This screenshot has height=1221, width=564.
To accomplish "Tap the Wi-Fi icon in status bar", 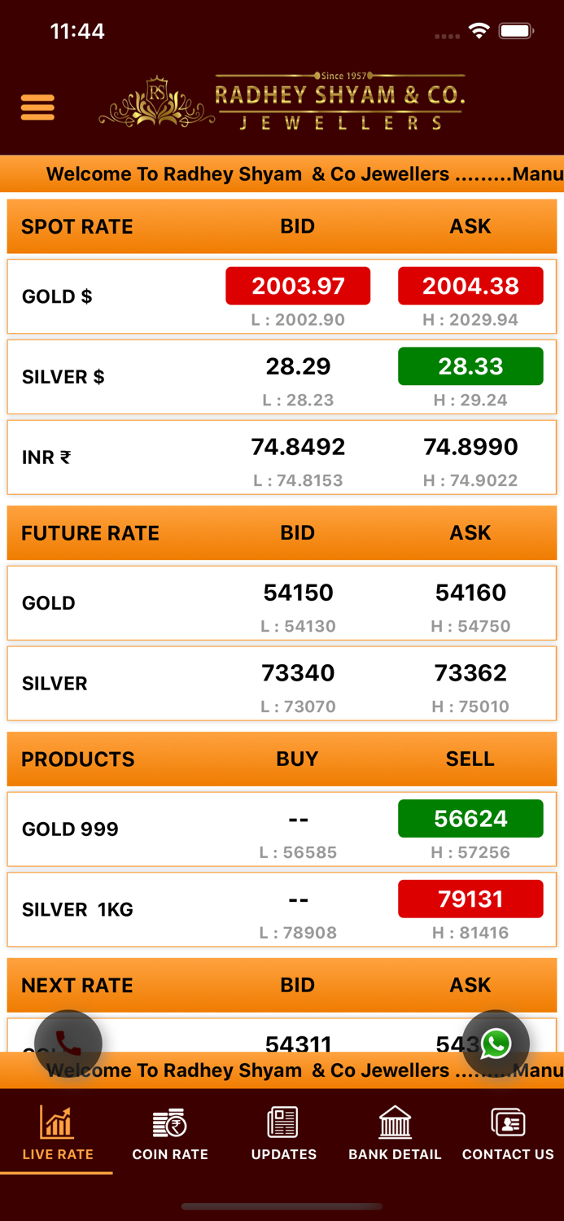I will pos(479,30).
